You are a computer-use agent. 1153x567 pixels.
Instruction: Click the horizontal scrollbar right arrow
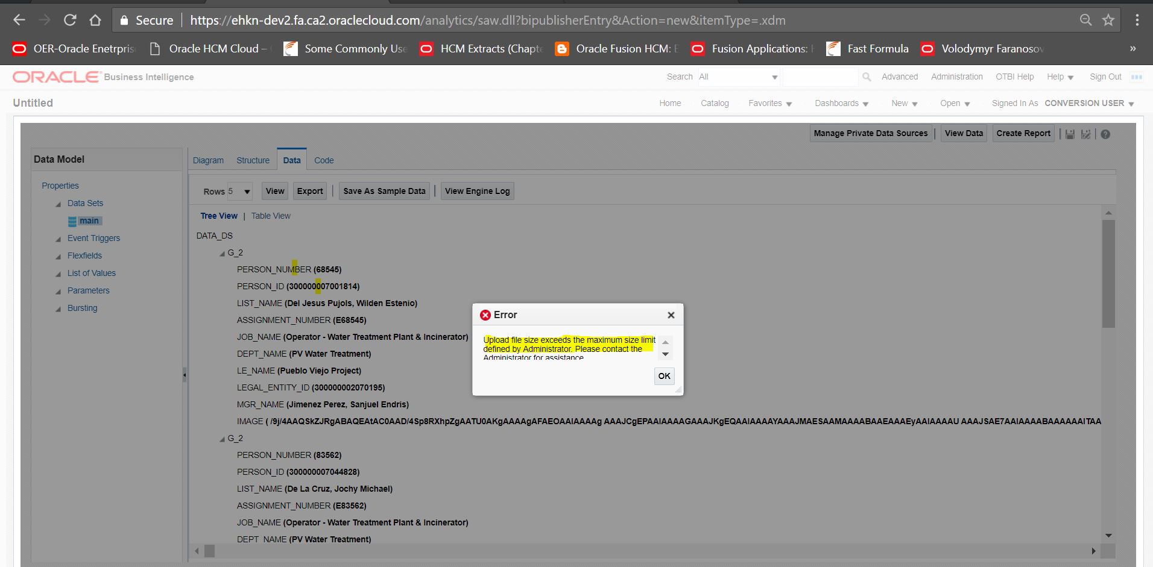1093,551
